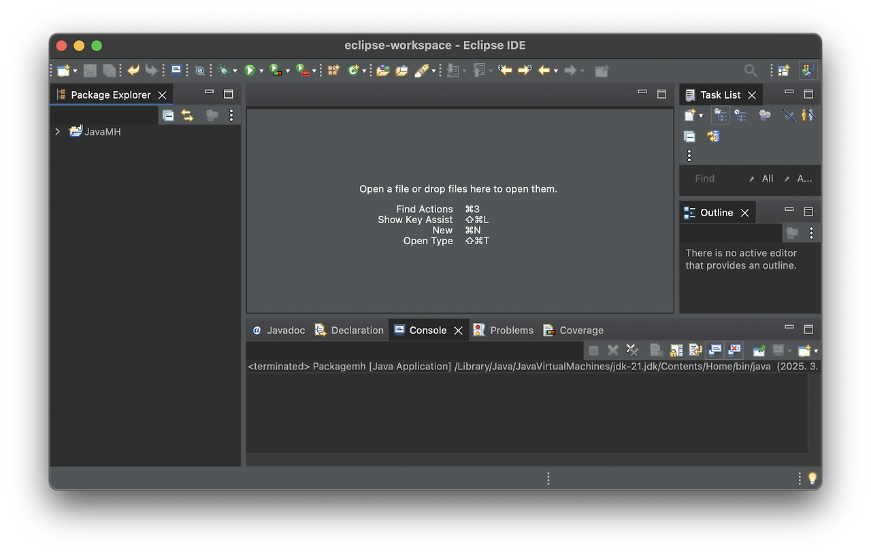Viewport: 871px width, 555px height.
Task: Open the Task List view menu
Action: pyautogui.click(x=689, y=156)
